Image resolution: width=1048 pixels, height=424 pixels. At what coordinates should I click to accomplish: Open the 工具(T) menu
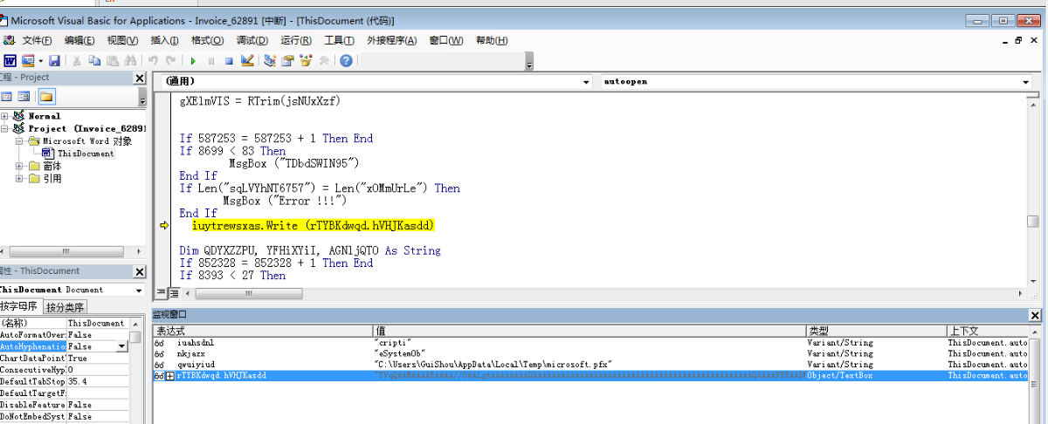click(x=339, y=40)
